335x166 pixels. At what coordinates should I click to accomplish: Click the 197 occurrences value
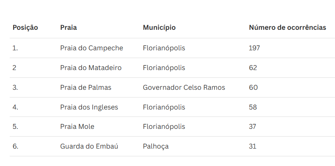tap(254, 48)
